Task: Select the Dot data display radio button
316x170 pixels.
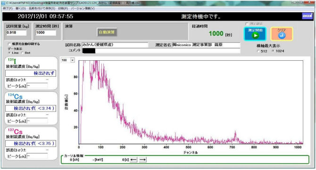Action: (22, 53)
